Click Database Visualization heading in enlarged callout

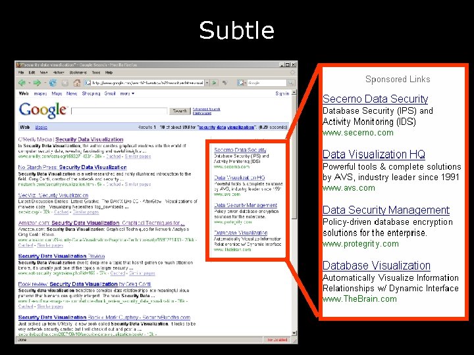pyautogui.click(x=377, y=266)
